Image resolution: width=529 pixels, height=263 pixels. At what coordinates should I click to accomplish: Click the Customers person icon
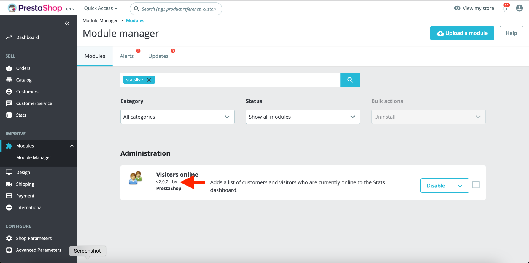click(9, 92)
